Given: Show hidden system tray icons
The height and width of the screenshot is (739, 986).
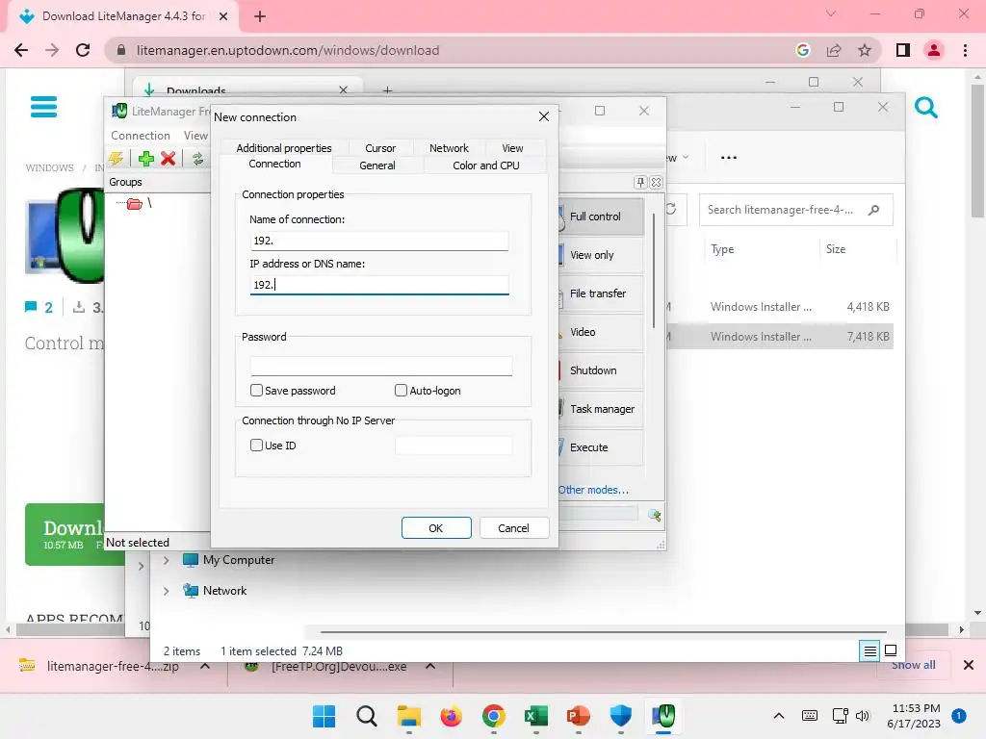Looking at the screenshot, I should [x=778, y=716].
